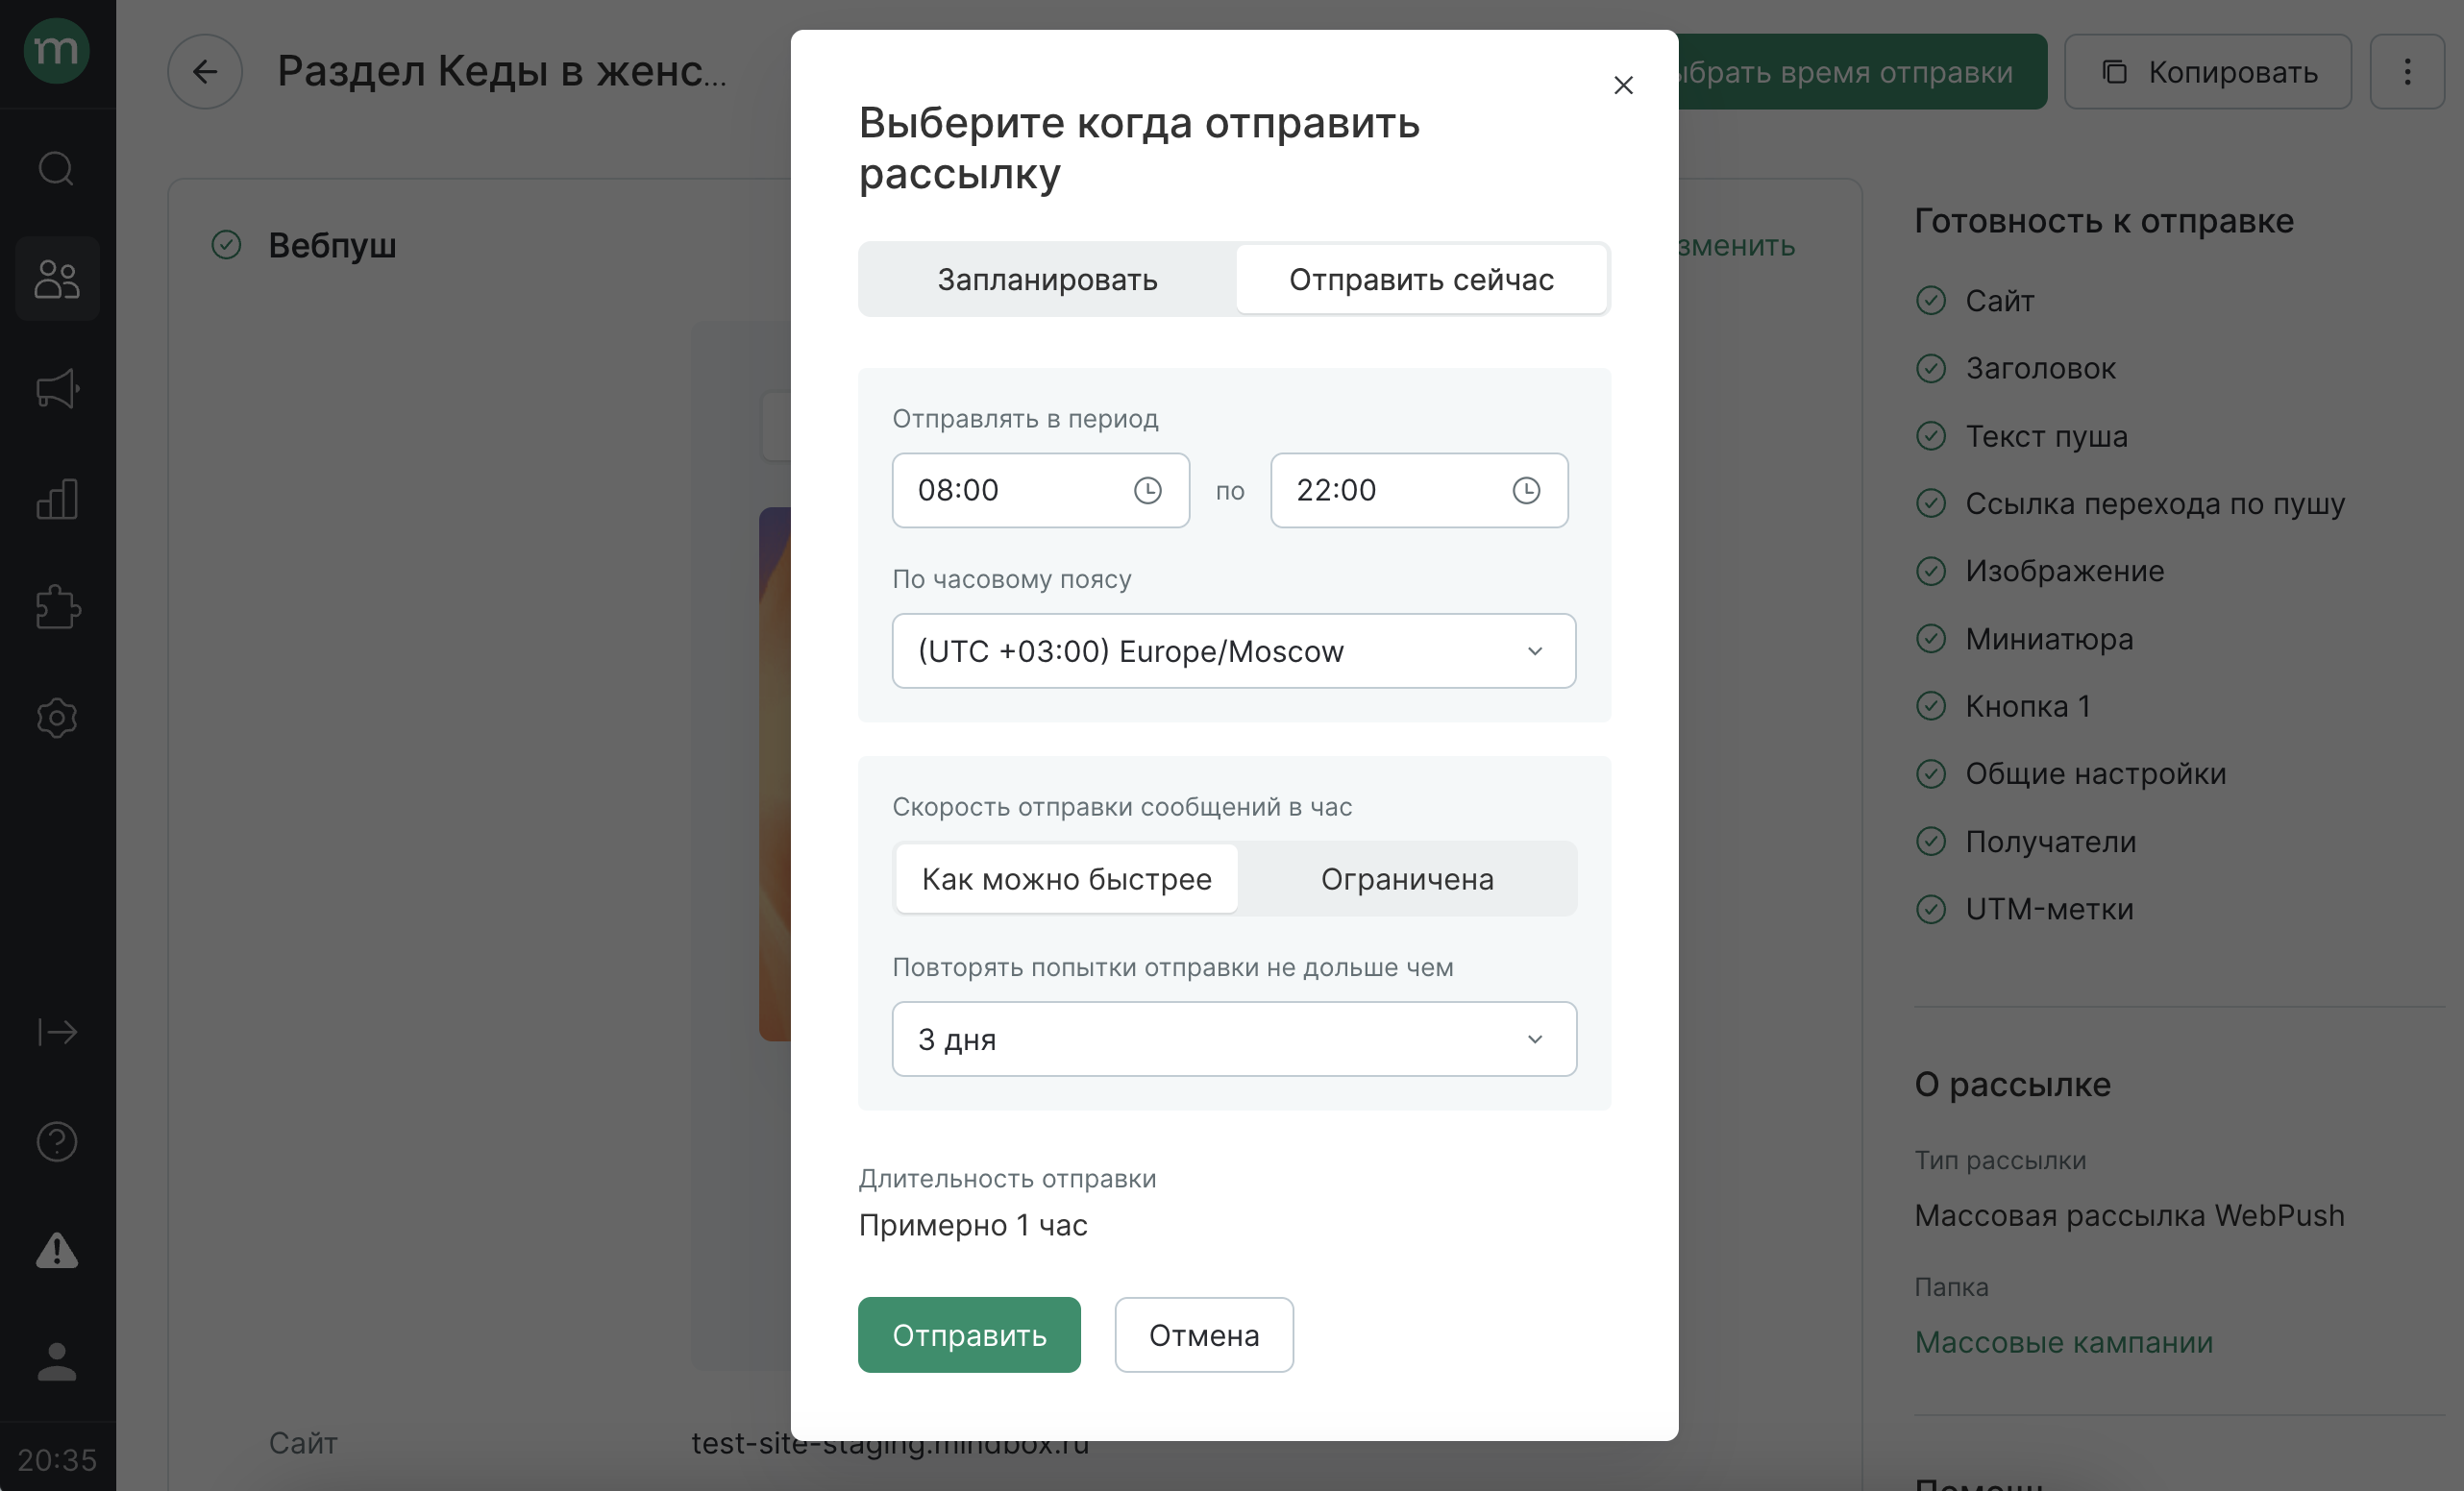2464x1491 pixels.
Task: Open the reports bar chart icon in the sidebar
Action: click(57, 498)
